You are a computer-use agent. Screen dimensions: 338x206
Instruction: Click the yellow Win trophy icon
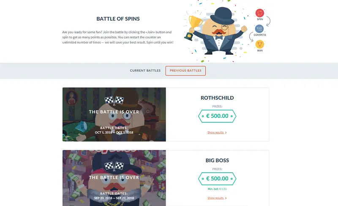(x=259, y=44)
